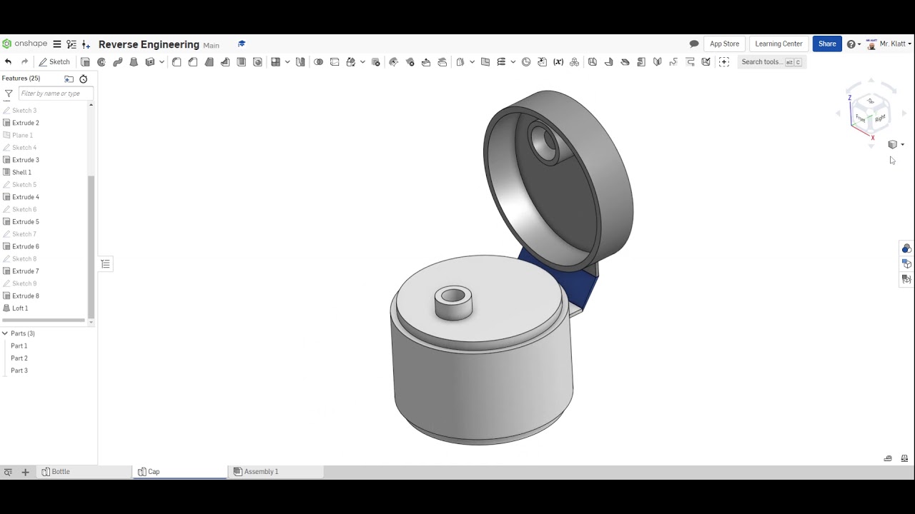Viewport: 915px width, 514px height.
Task: Select the Revolve tool
Action: [102, 62]
